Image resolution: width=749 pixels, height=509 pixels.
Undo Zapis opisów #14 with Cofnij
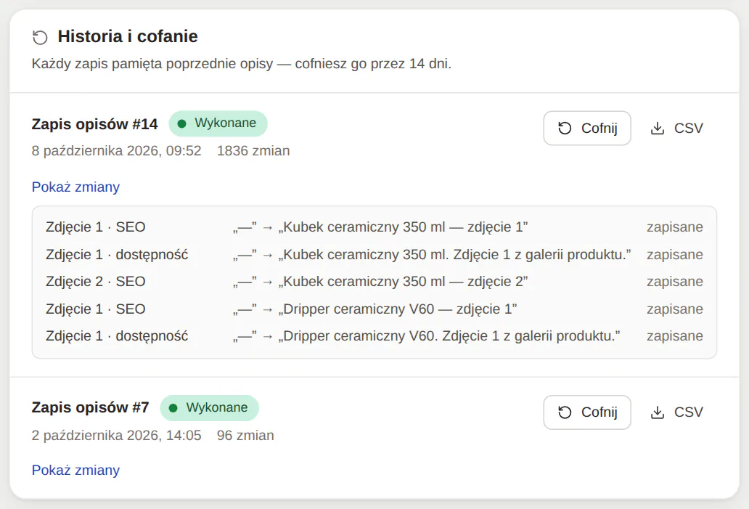pyautogui.click(x=587, y=128)
